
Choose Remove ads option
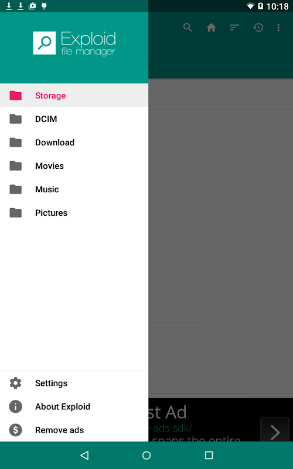pos(74,430)
